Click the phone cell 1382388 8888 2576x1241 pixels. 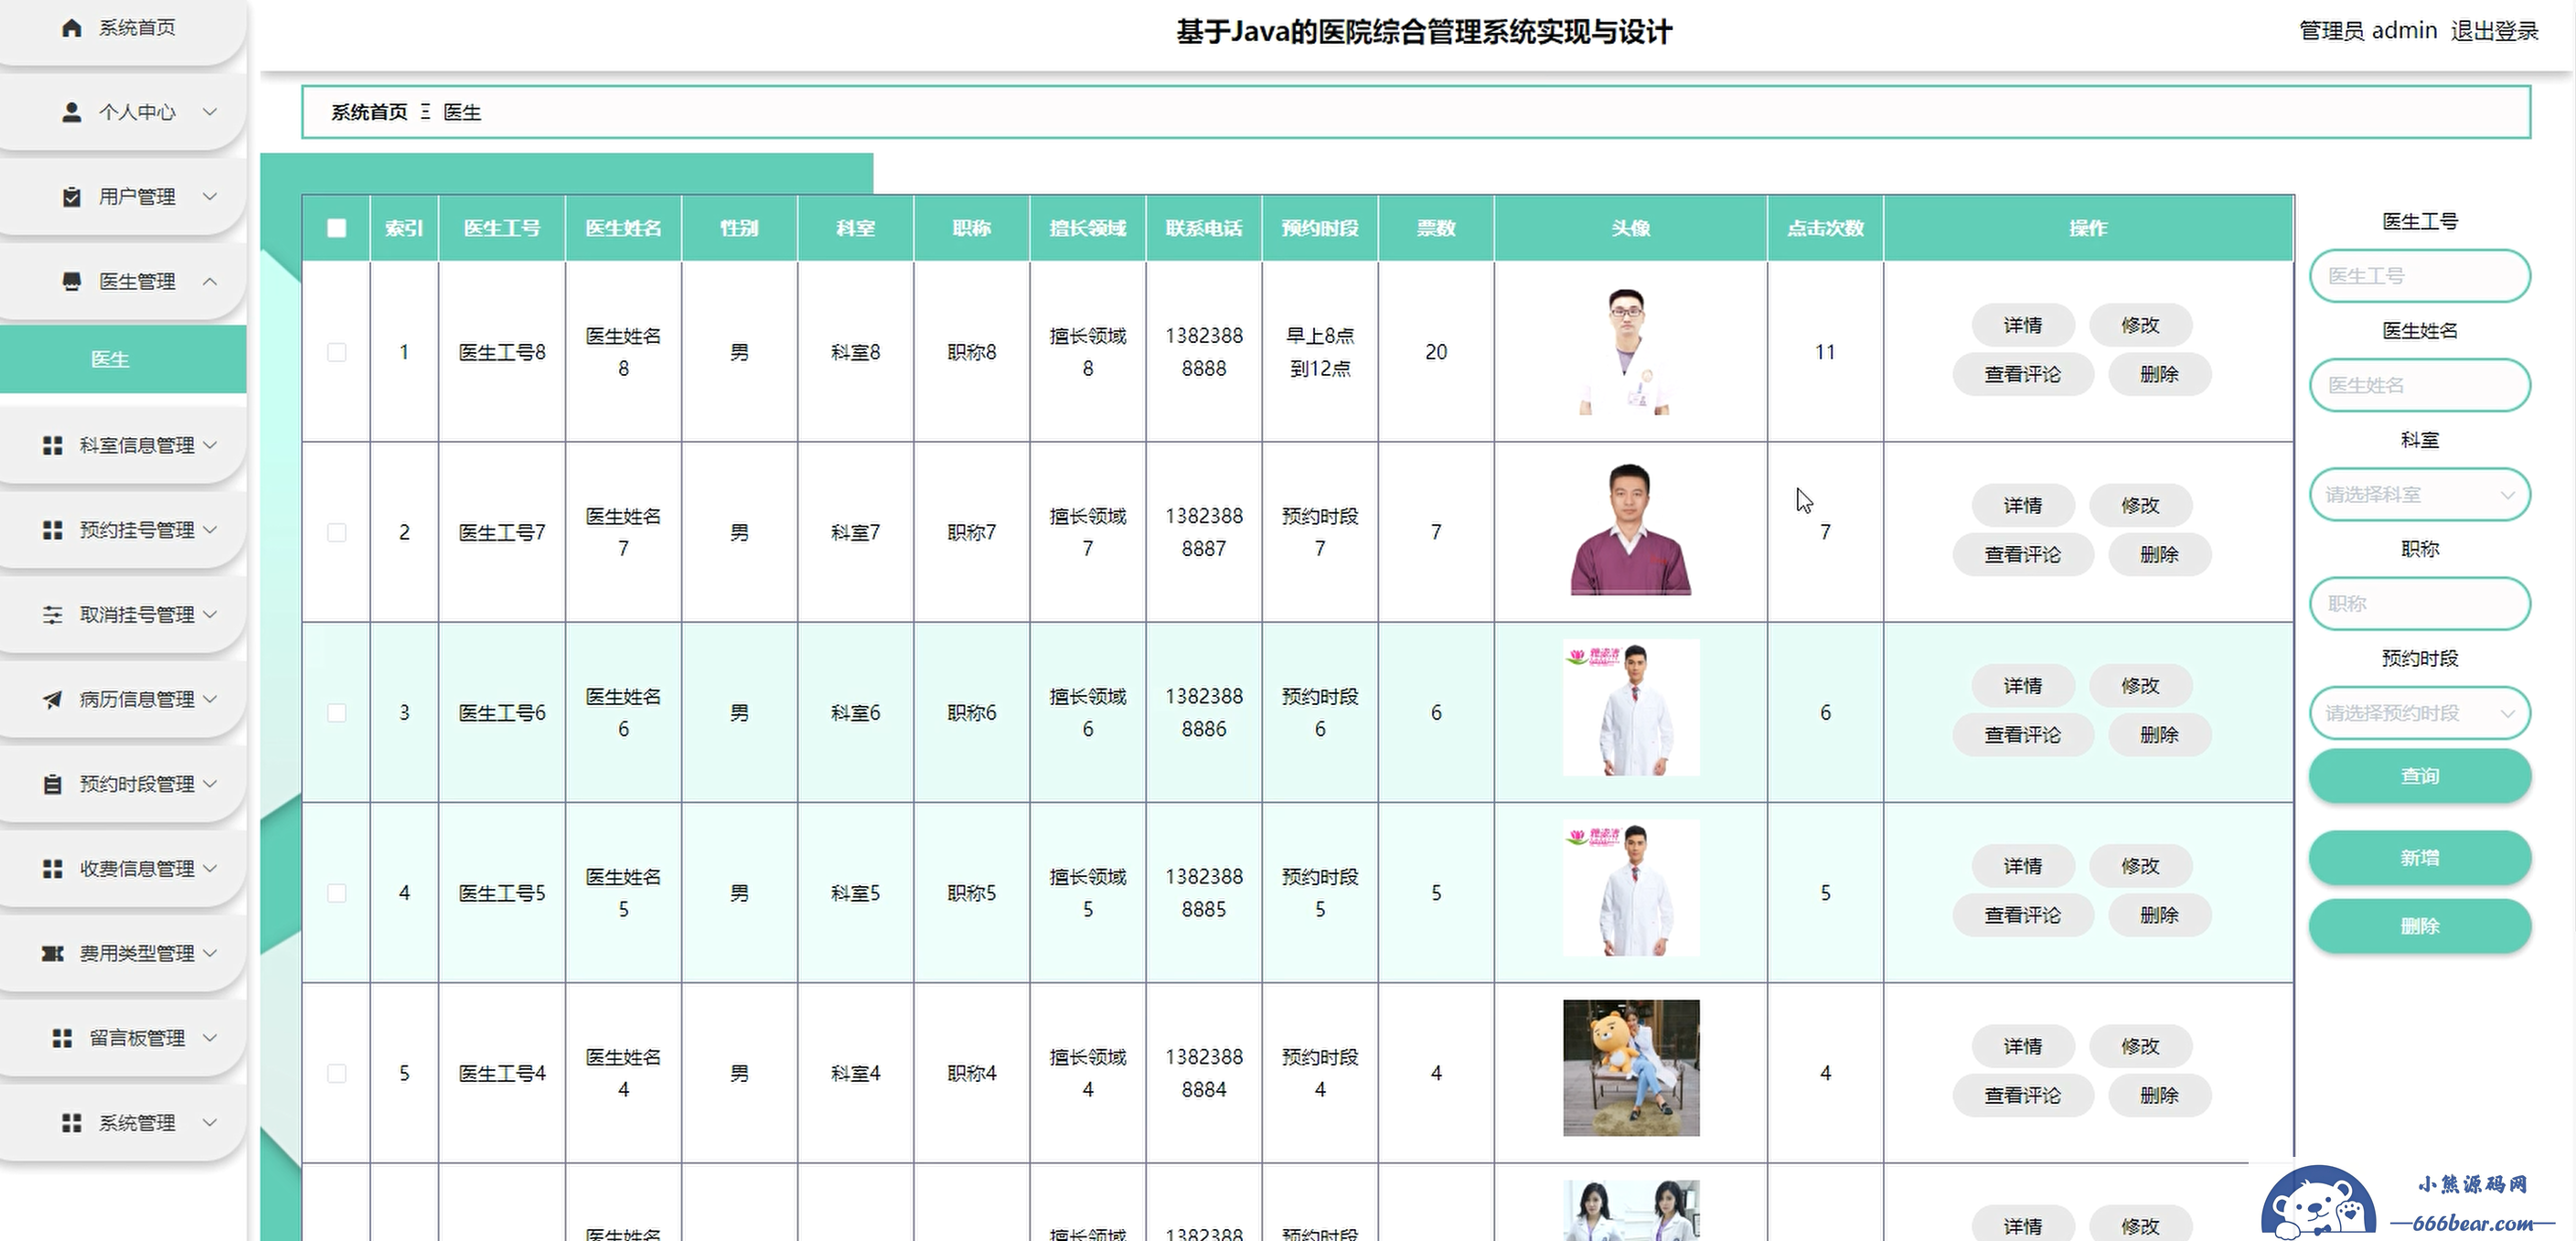1204,352
